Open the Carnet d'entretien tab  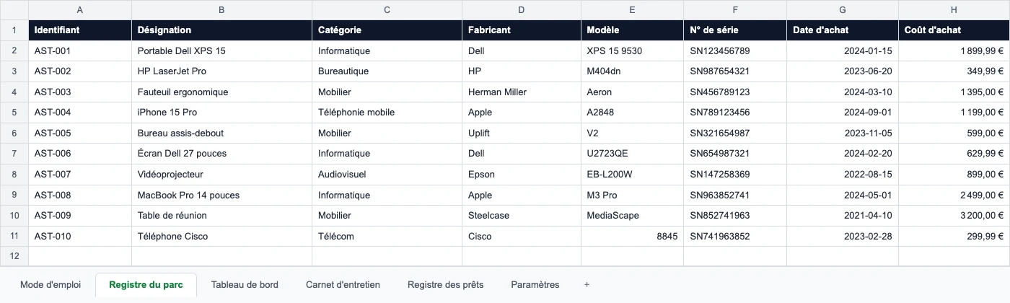pyautogui.click(x=343, y=285)
